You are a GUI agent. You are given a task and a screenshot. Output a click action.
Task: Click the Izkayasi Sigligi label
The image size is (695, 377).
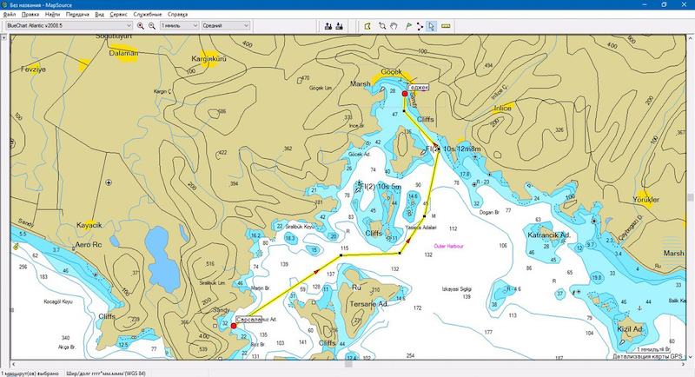[x=457, y=289]
